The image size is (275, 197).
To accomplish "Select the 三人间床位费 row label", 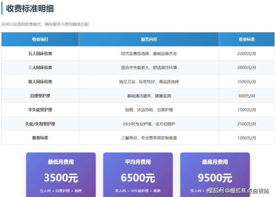I will coord(40,68).
